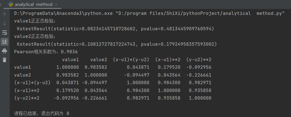291x117 pixels.
Task: Click 0.982971 in the (x-u1)*(y-u2) row
Action: (x=200, y=83)
